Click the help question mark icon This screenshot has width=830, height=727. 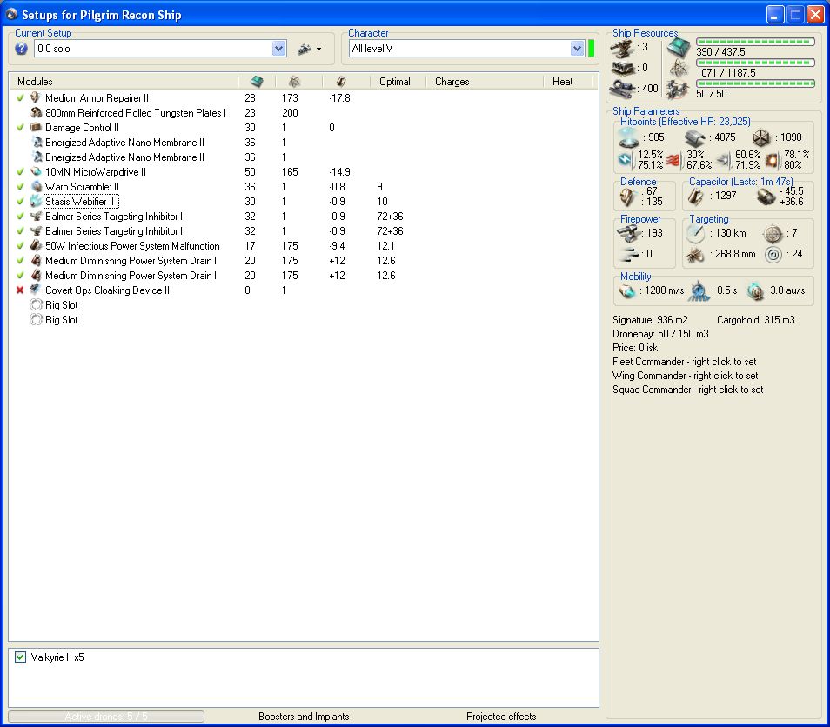pos(21,49)
